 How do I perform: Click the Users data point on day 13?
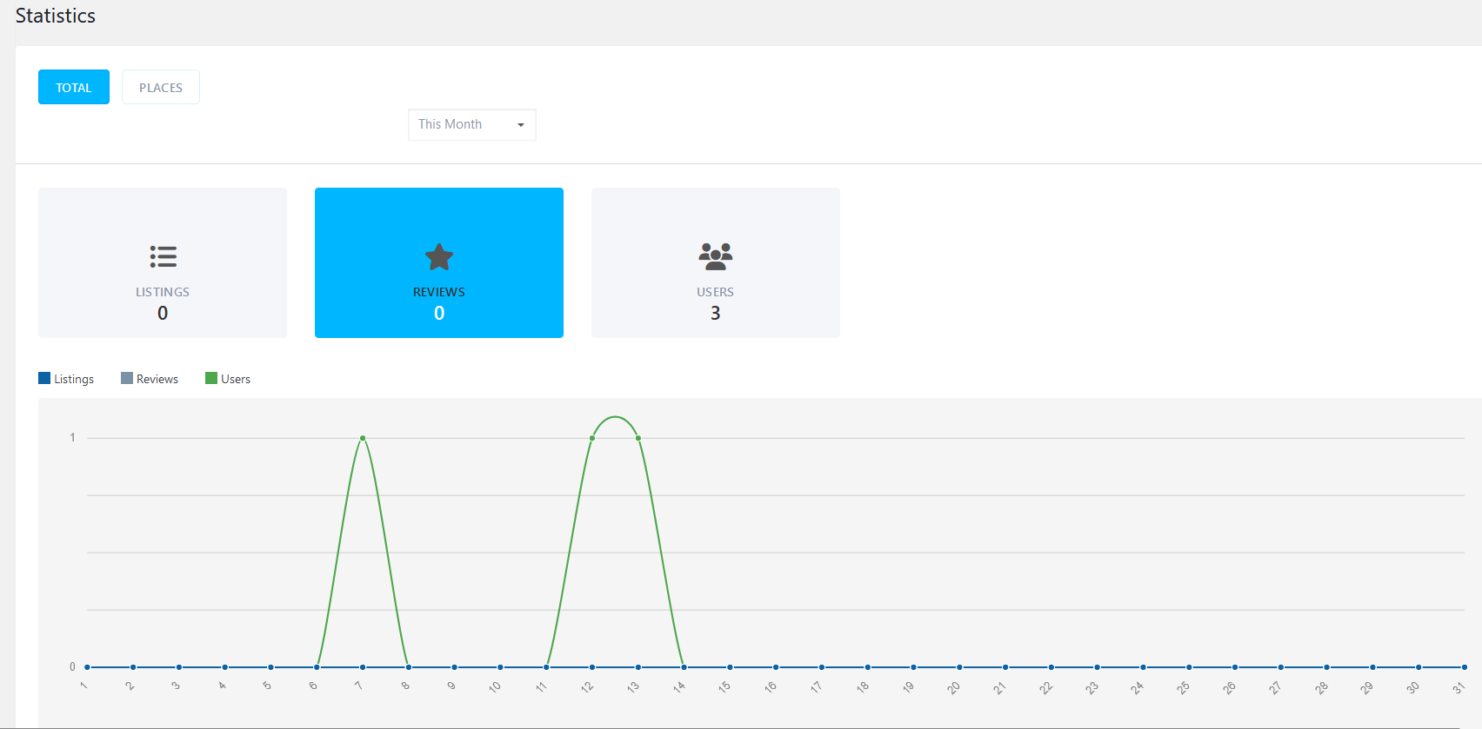click(638, 438)
